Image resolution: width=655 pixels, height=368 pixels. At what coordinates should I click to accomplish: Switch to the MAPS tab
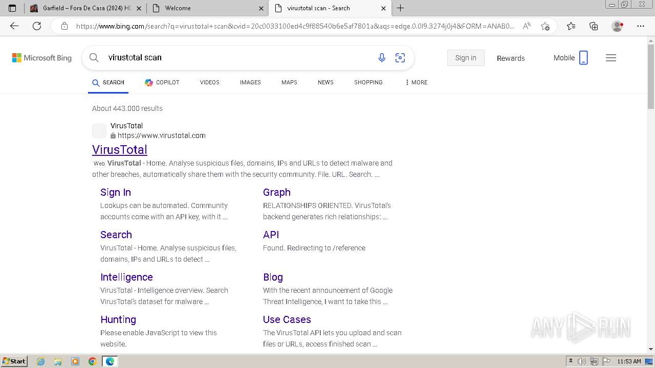tap(289, 82)
